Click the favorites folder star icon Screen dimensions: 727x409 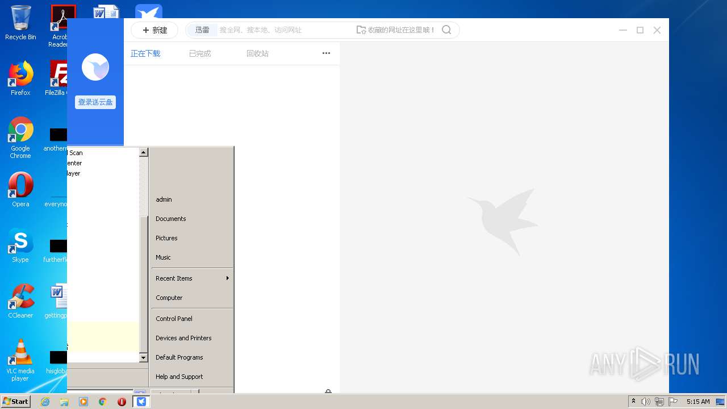coord(361,30)
